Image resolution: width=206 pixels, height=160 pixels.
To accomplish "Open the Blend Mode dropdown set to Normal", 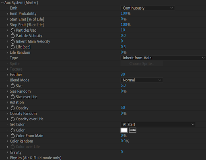I will (142, 80).
